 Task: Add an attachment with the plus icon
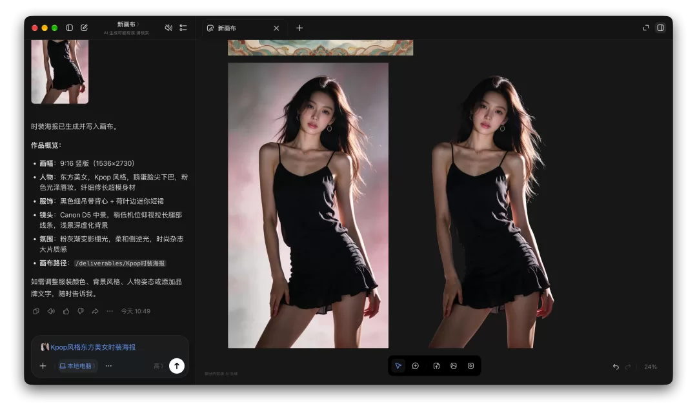pyautogui.click(x=43, y=366)
